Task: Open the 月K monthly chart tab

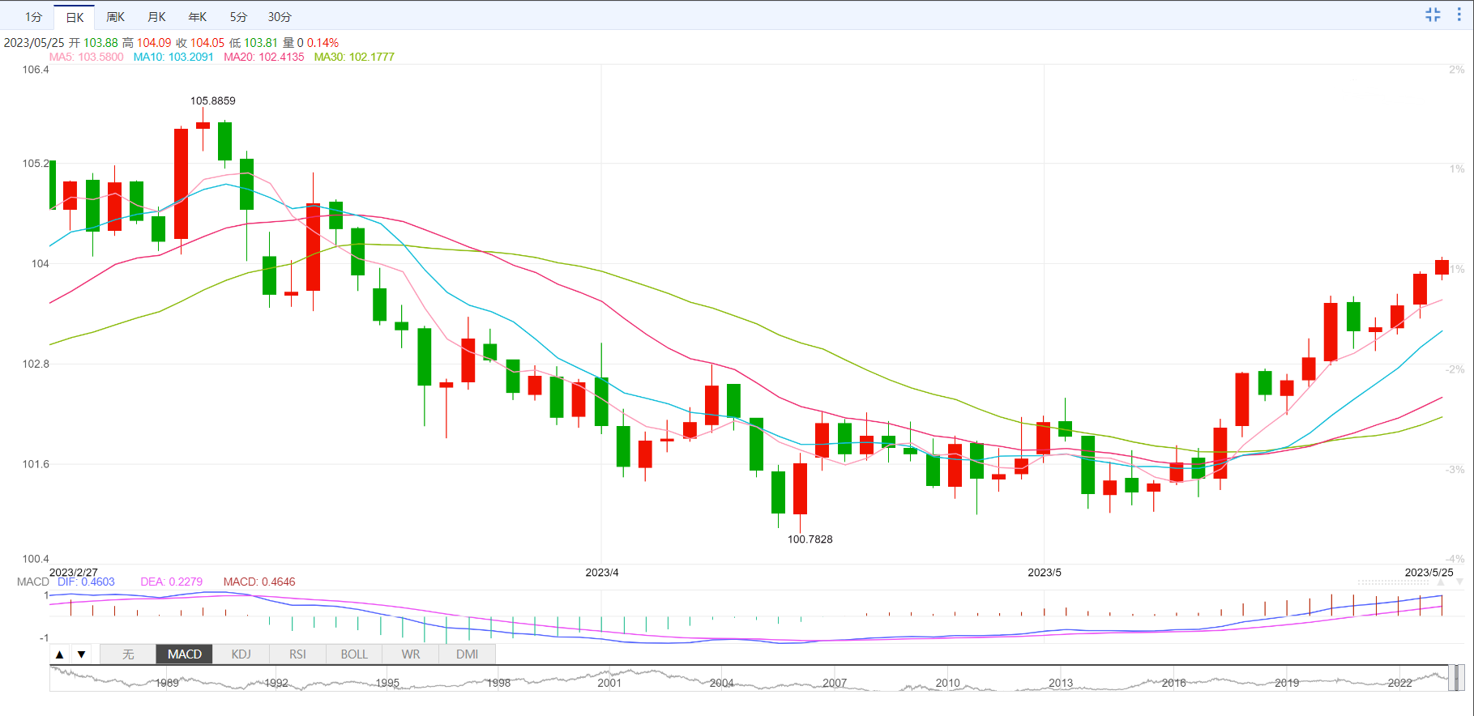Action: [x=156, y=17]
